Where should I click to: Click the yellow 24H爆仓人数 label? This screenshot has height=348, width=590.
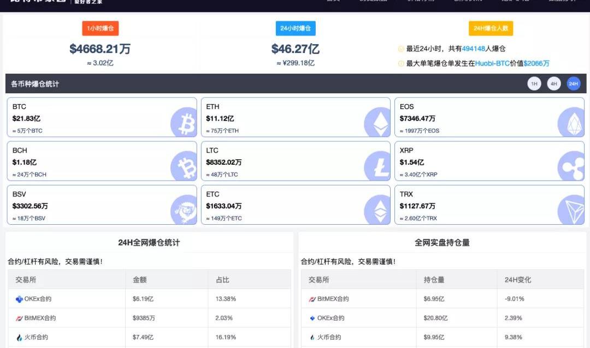click(x=491, y=28)
